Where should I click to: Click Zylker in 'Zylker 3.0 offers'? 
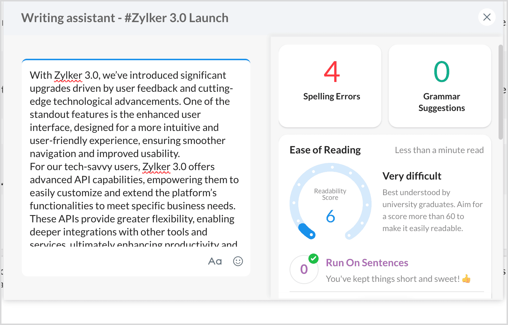[156, 166]
